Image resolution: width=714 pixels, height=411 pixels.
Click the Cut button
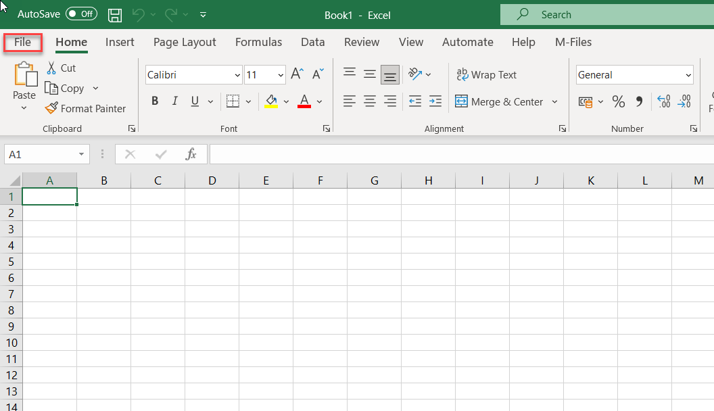tap(61, 68)
